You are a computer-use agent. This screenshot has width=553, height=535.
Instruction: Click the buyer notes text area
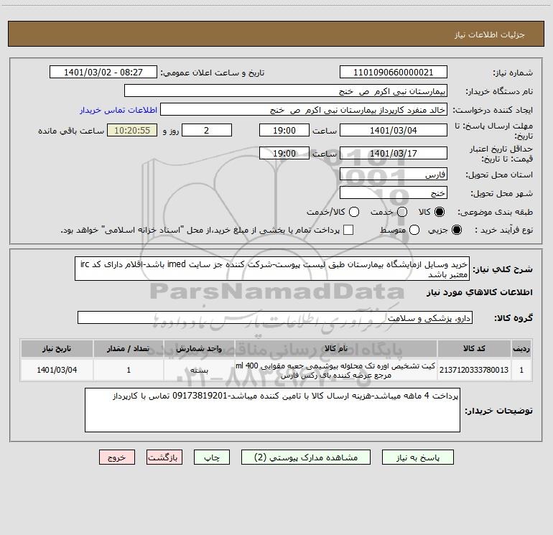[272, 410]
